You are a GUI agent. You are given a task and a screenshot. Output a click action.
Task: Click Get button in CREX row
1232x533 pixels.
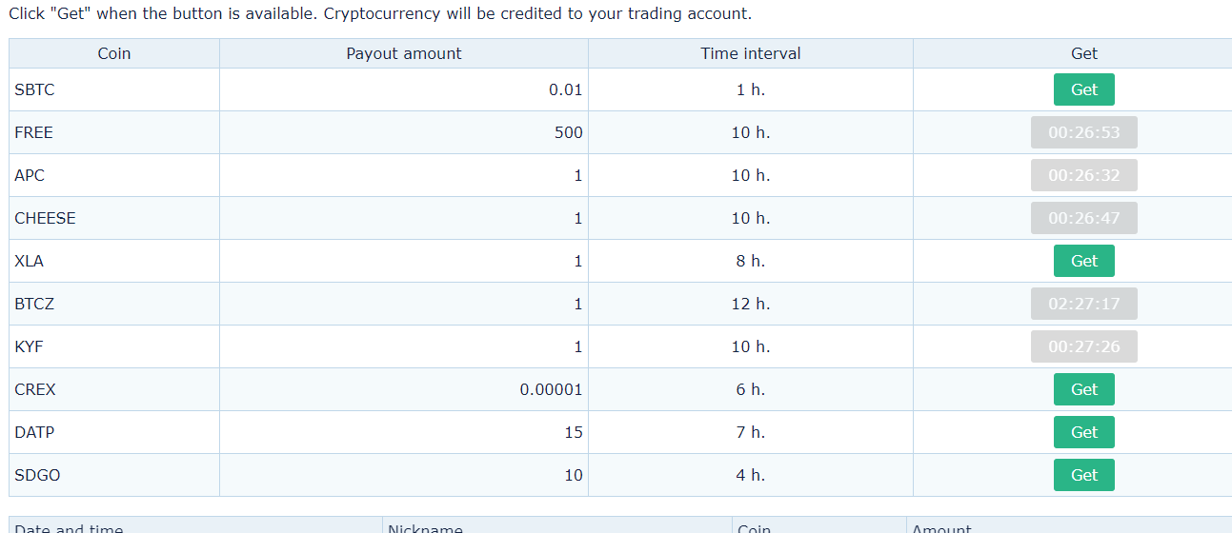pos(1083,389)
